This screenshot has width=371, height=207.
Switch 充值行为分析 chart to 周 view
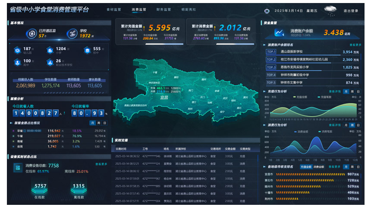tap(352, 92)
